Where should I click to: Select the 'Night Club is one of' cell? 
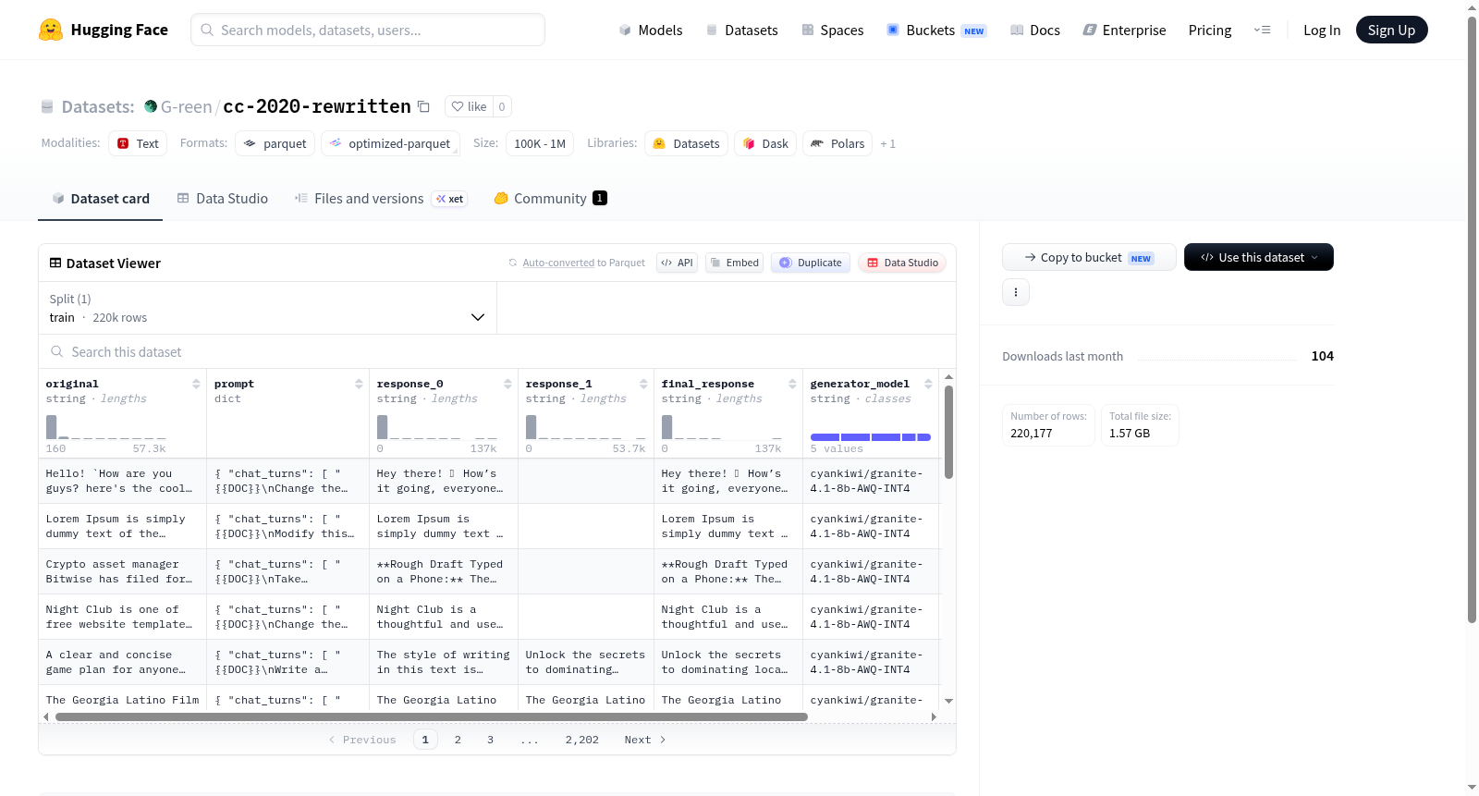click(x=122, y=618)
